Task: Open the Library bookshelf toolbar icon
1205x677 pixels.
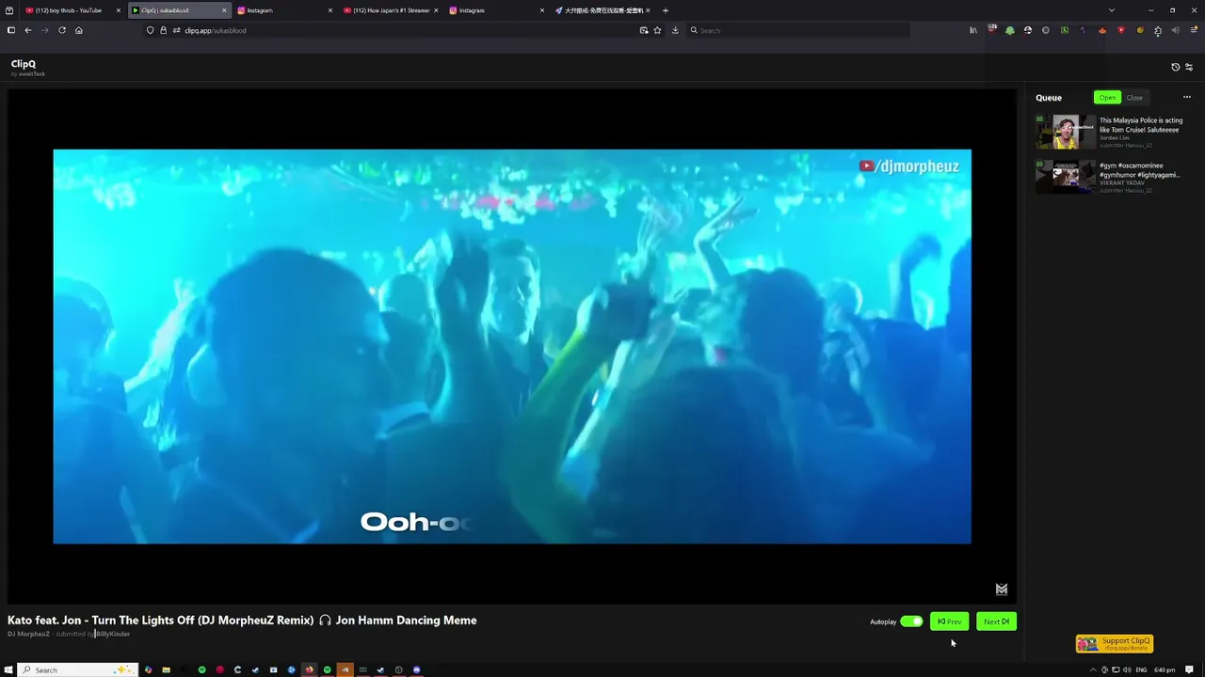Action: point(973,30)
